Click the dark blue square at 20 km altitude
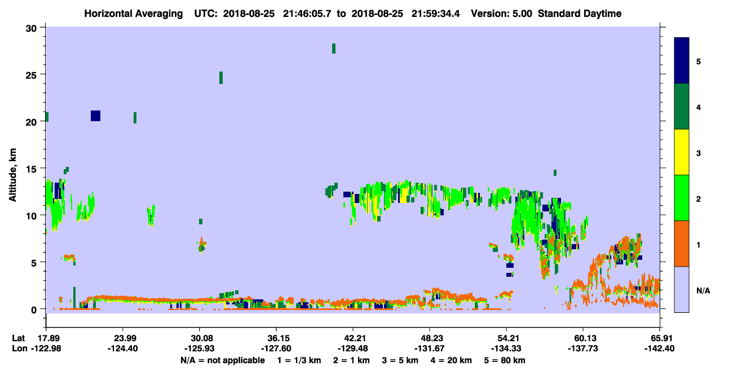The width and height of the screenshot is (733, 376). (95, 116)
